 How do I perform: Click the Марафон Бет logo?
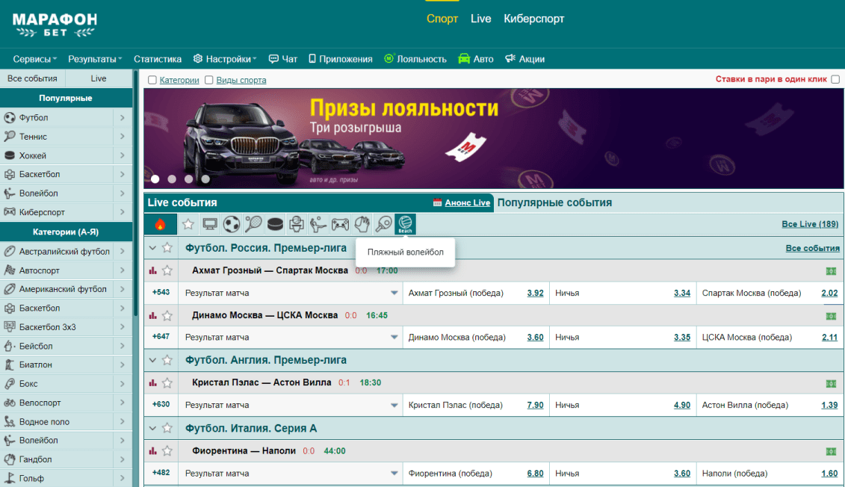tap(55, 25)
